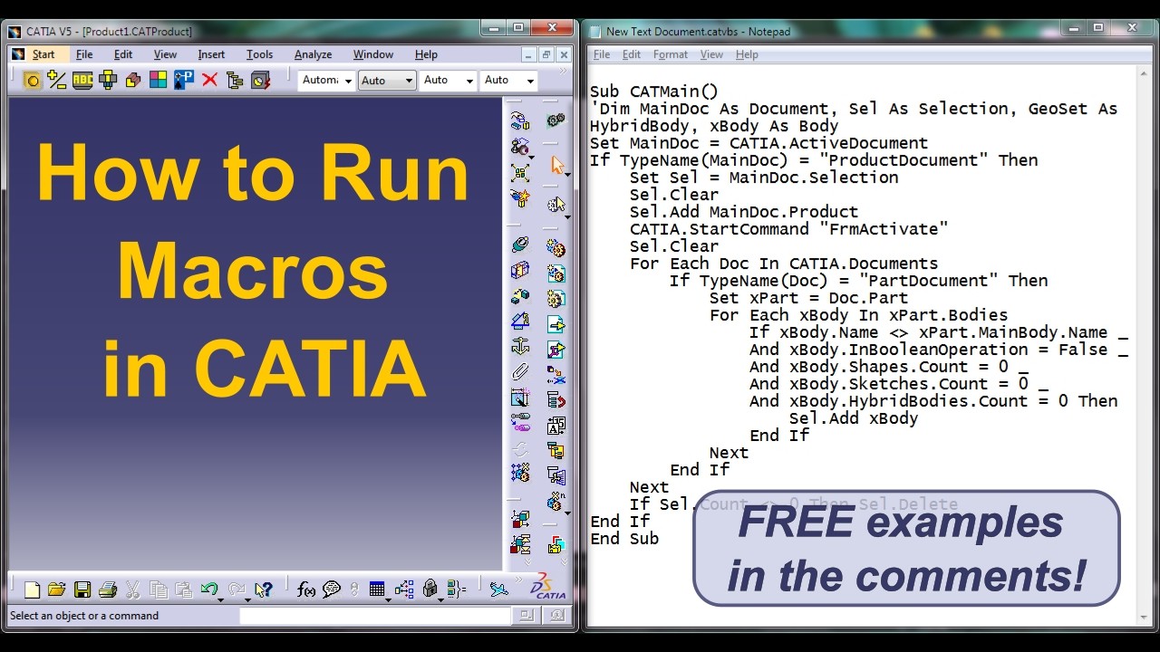Viewport: 1160px width, 652px height.
Task: Expand the Redo history dropdown arrow
Action: pos(247,599)
